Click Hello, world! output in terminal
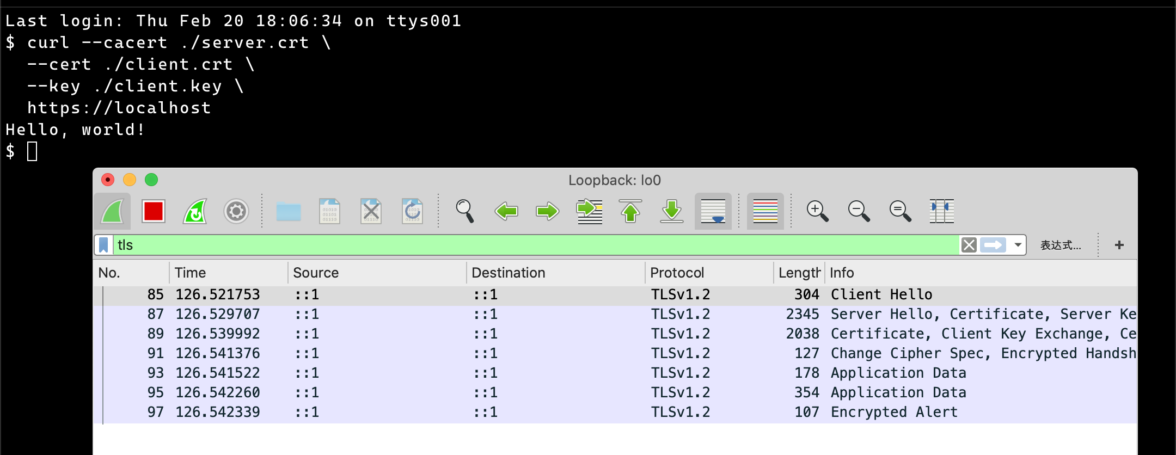Viewport: 1176px width, 455px height. [x=75, y=130]
